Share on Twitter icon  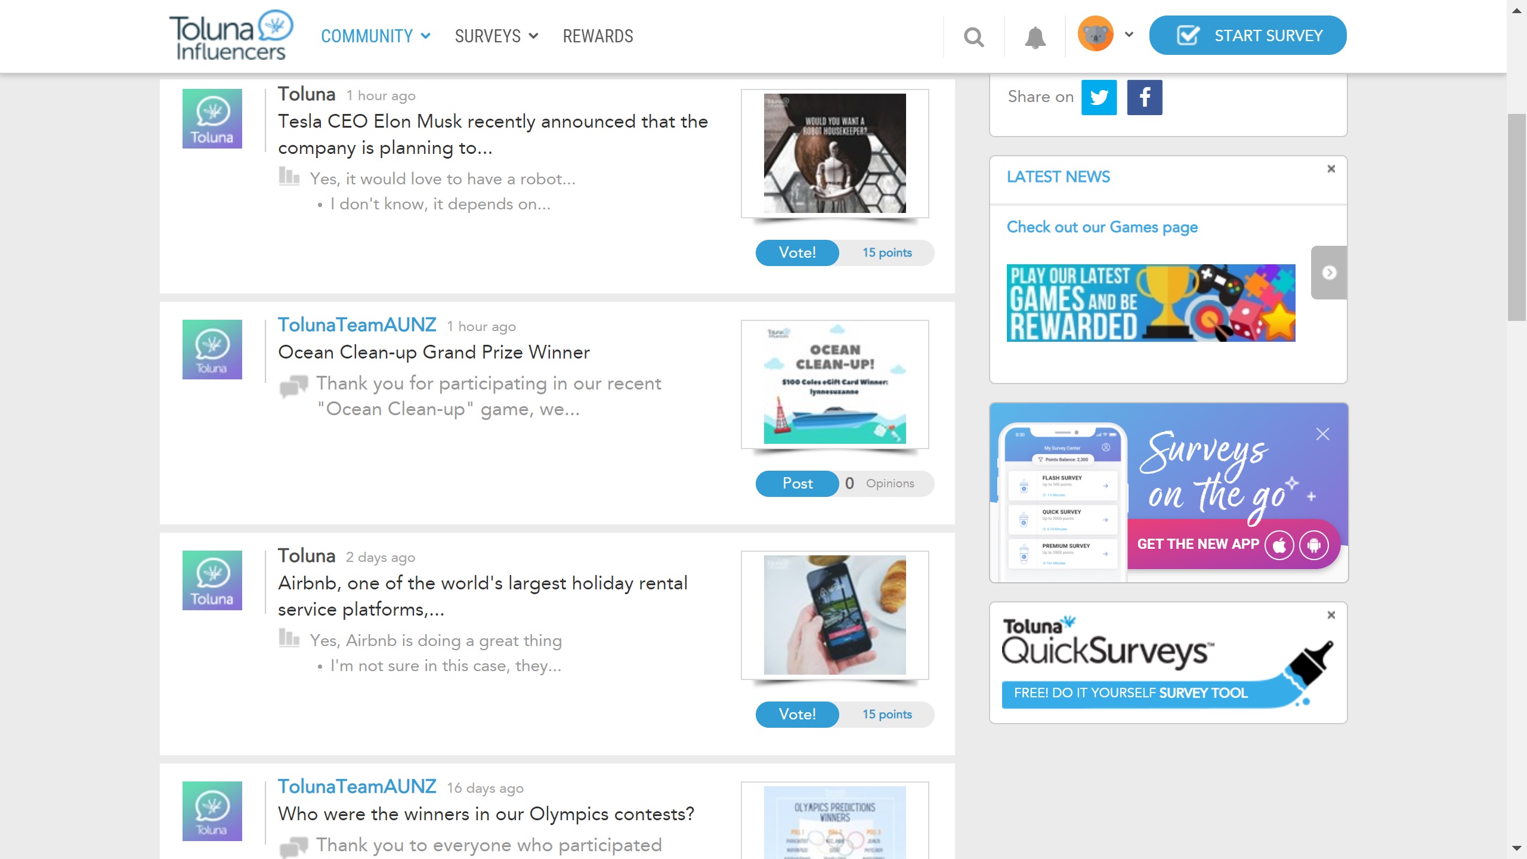pyautogui.click(x=1099, y=97)
